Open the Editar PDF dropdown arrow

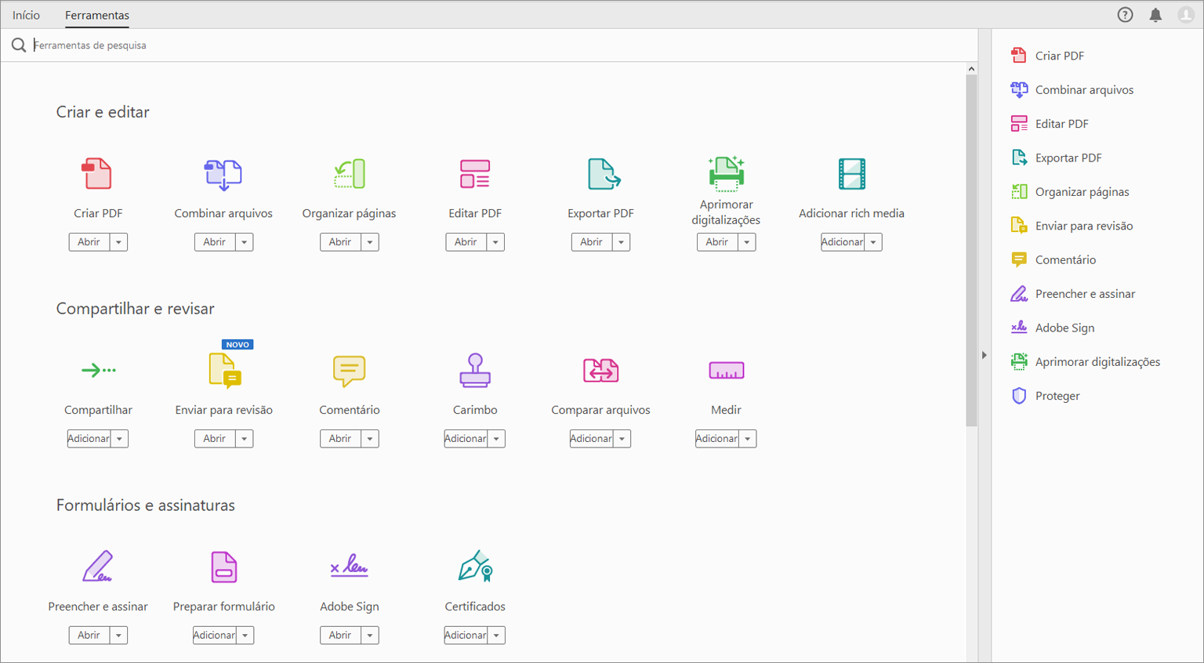point(495,242)
